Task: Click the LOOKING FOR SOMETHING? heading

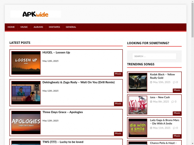Action: point(148,43)
